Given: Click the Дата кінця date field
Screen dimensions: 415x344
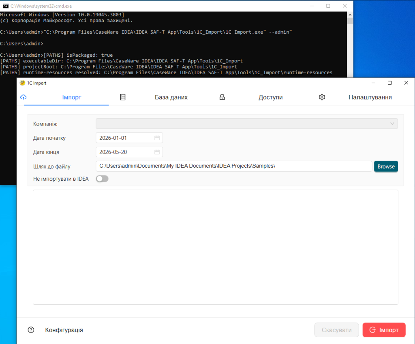Looking at the screenshot, I should pos(129,152).
